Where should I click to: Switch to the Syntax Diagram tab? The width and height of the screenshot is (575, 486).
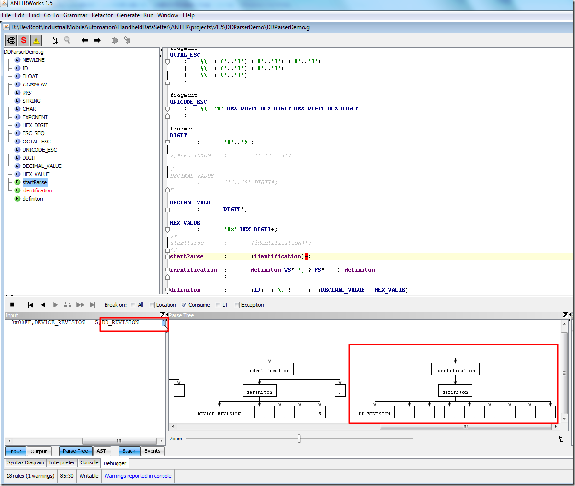point(25,462)
